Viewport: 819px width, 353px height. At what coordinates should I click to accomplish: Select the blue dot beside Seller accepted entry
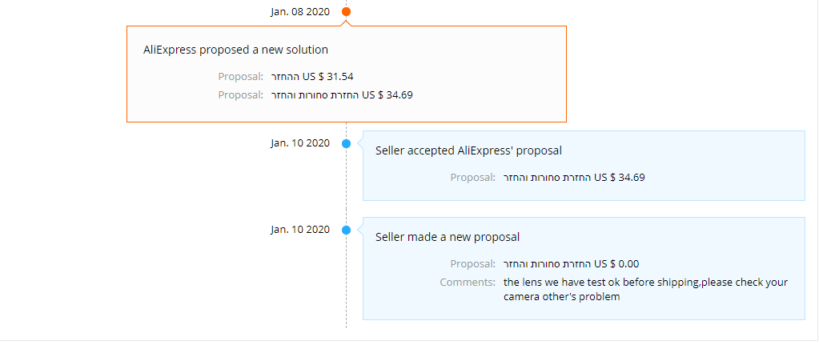point(346,144)
